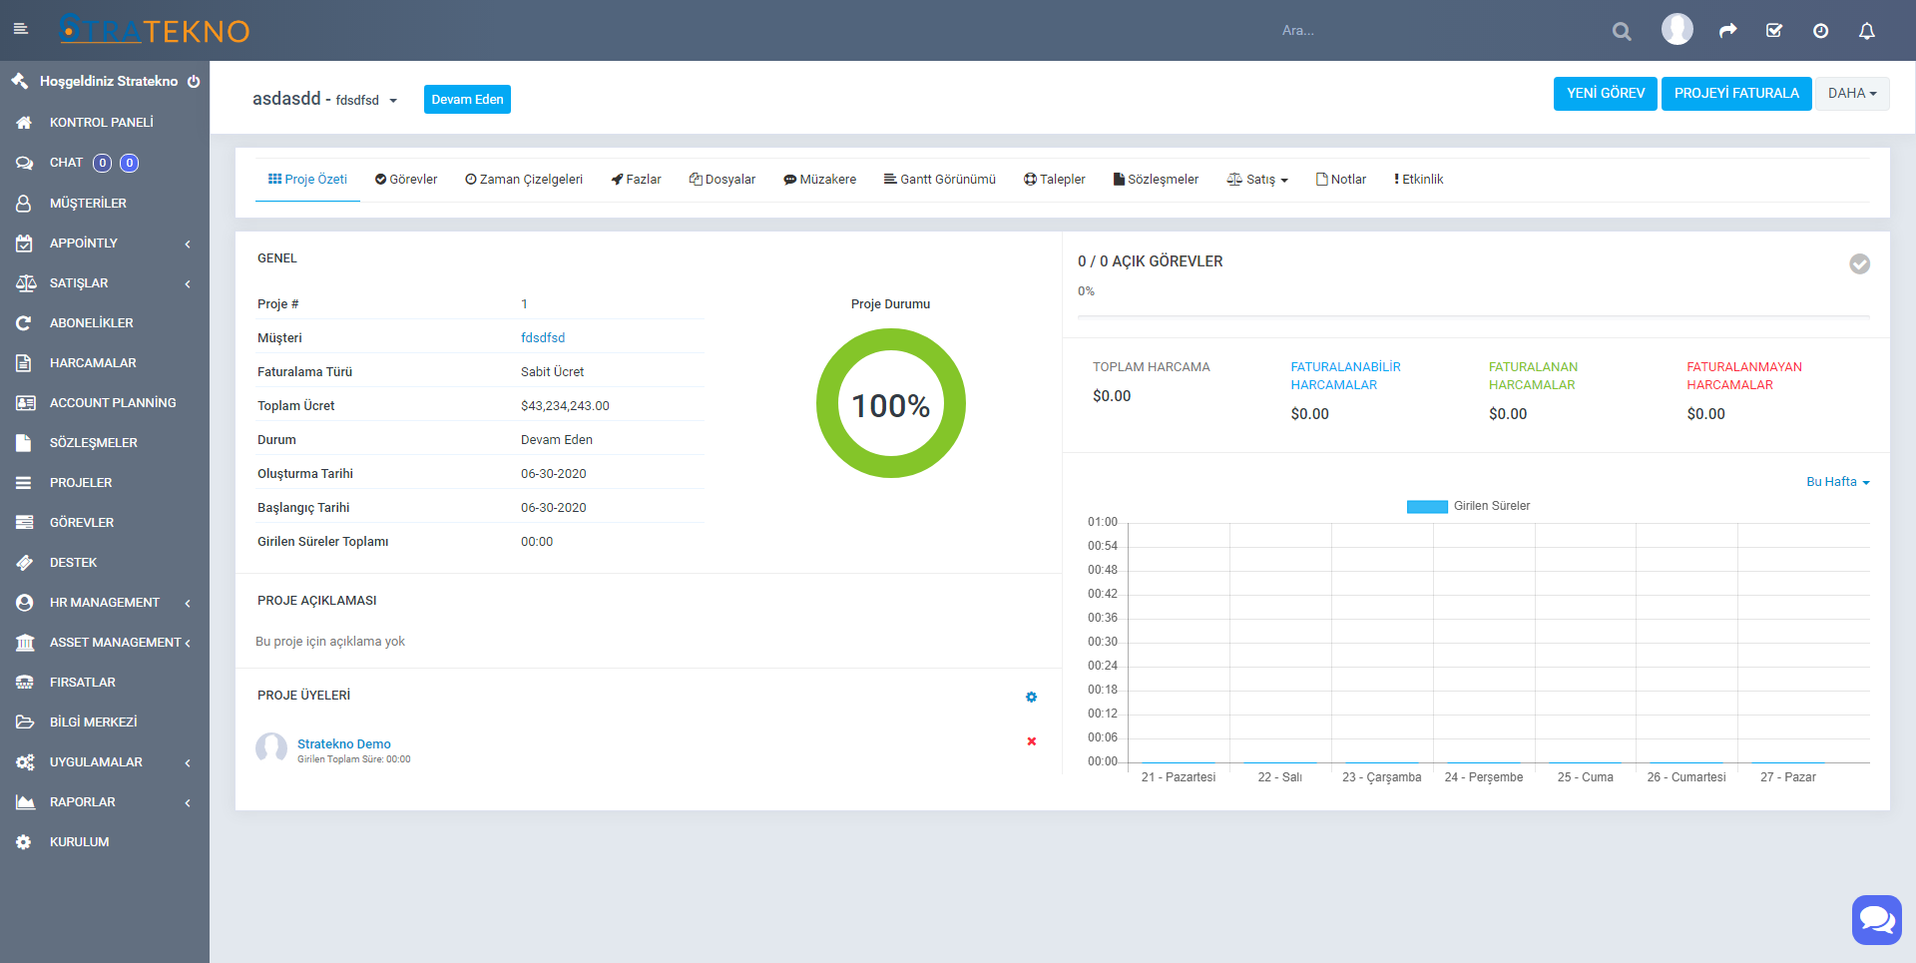Click the Bilgi Merkezi folder icon
The width and height of the screenshot is (1916, 963).
(x=25, y=722)
